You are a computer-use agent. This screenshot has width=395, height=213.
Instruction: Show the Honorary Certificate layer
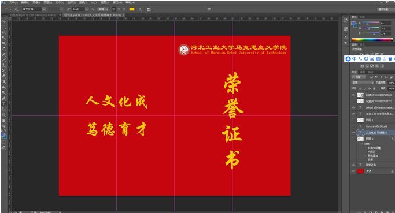point(353,126)
